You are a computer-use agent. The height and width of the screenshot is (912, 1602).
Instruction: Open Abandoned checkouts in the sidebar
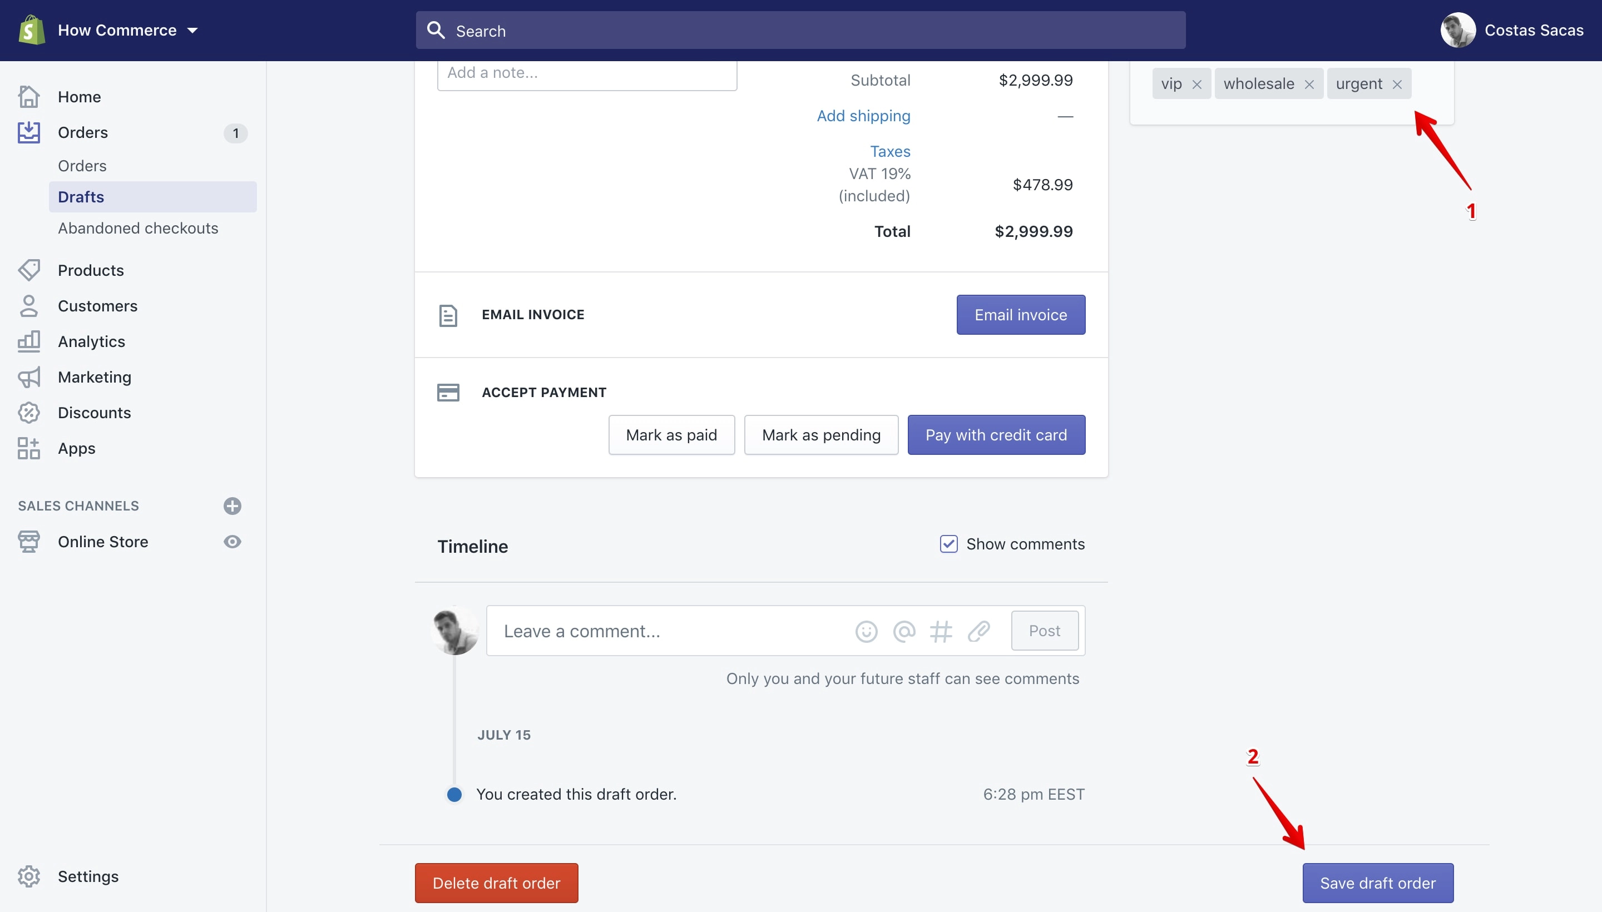pos(138,228)
